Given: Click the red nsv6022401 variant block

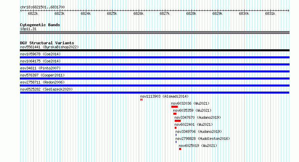Looking at the screenshot, I should pyautogui.click(x=175, y=128).
